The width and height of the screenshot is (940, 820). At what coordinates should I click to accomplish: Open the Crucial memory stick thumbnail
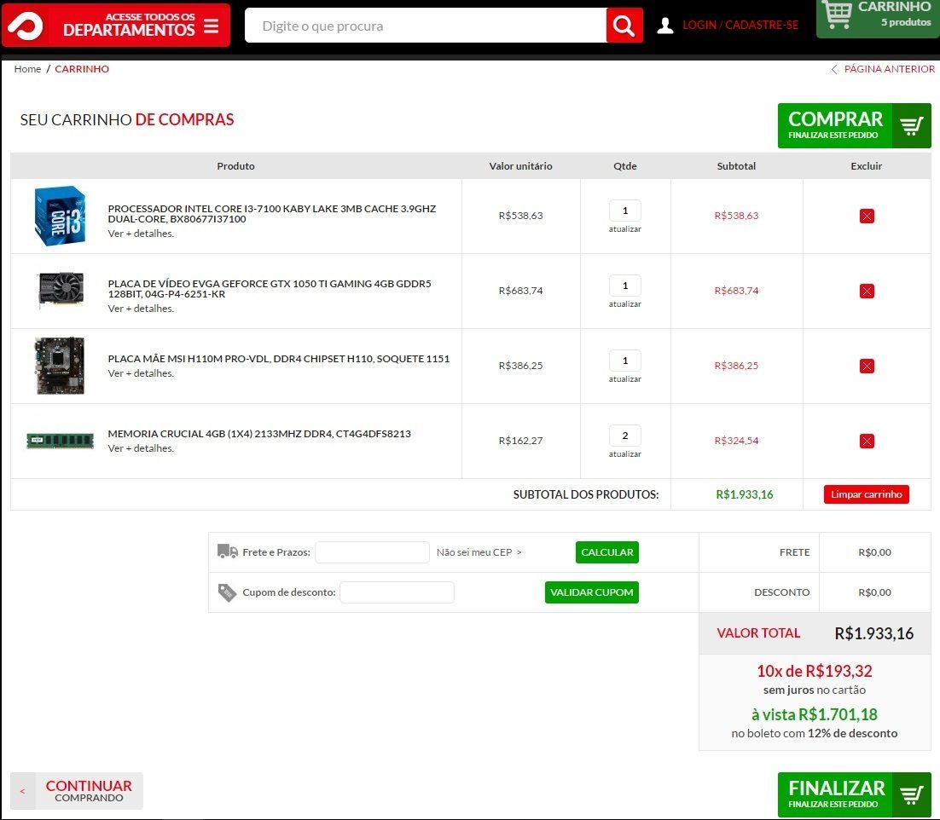click(60, 441)
